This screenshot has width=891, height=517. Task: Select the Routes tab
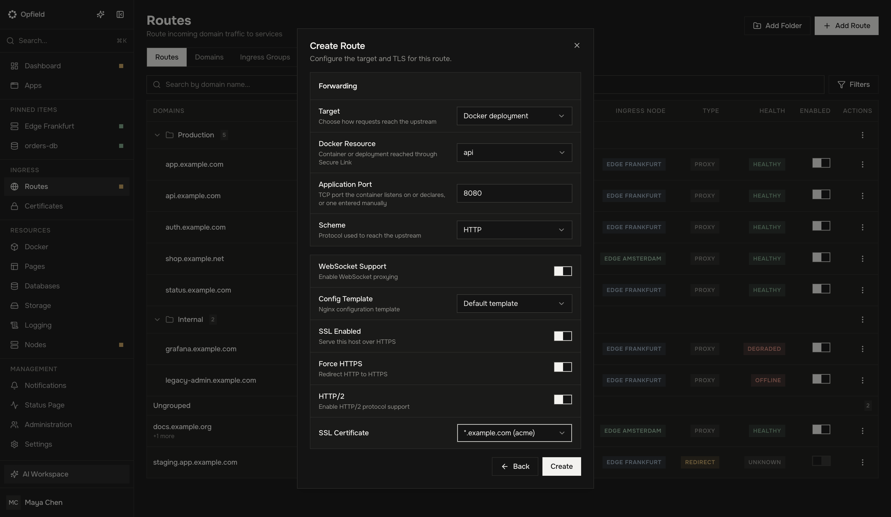[x=167, y=57]
